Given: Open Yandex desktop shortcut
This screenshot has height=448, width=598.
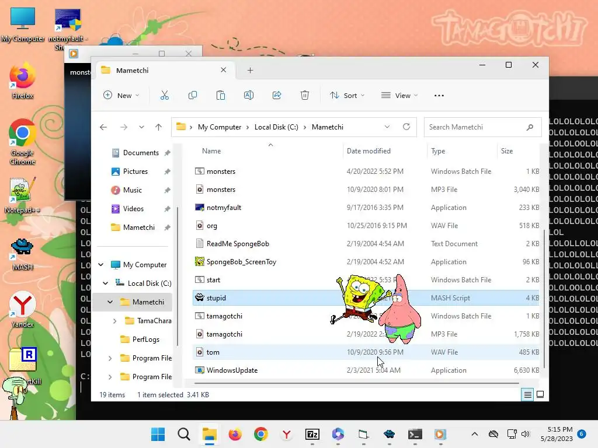Looking at the screenshot, I should 22,309.
